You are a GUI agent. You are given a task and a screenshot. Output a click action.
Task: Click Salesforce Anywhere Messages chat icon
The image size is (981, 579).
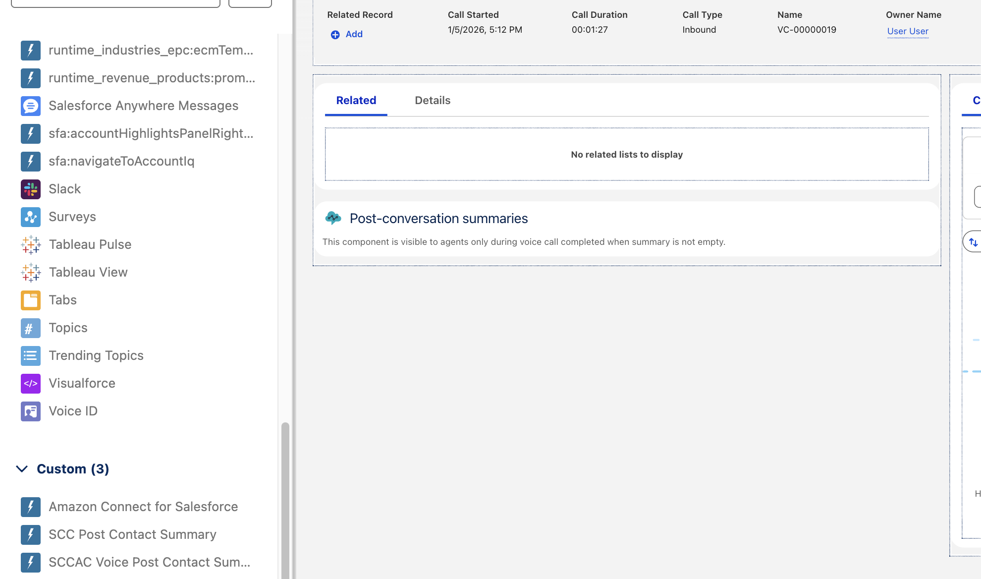[x=30, y=106]
